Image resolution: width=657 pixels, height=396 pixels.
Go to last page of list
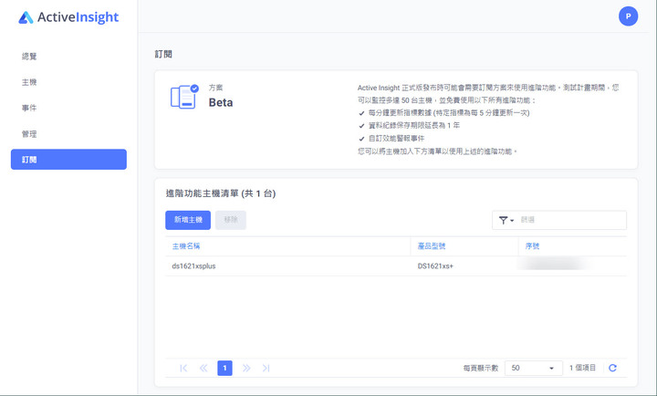point(266,369)
